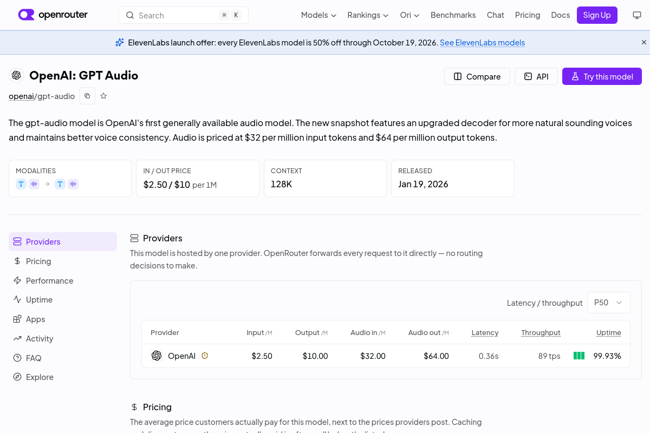Click the OpenAI logo in the provider row
This screenshot has height=433, width=650.
157,356
